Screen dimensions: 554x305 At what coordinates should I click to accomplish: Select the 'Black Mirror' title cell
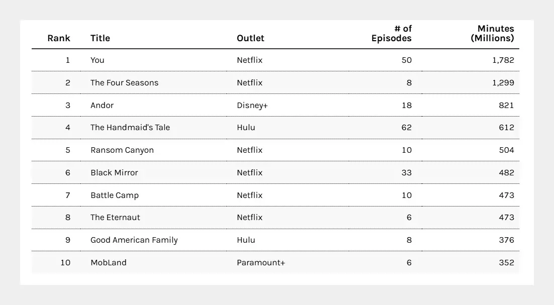coord(114,173)
